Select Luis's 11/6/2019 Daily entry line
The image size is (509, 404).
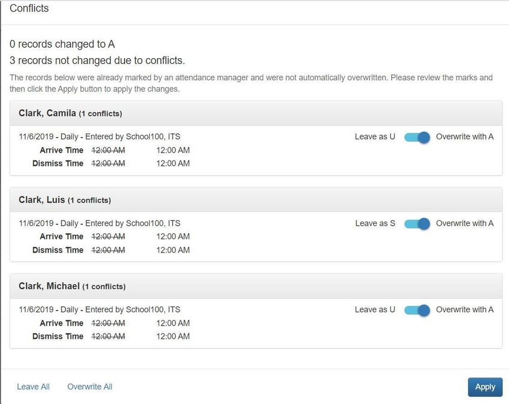99,223
